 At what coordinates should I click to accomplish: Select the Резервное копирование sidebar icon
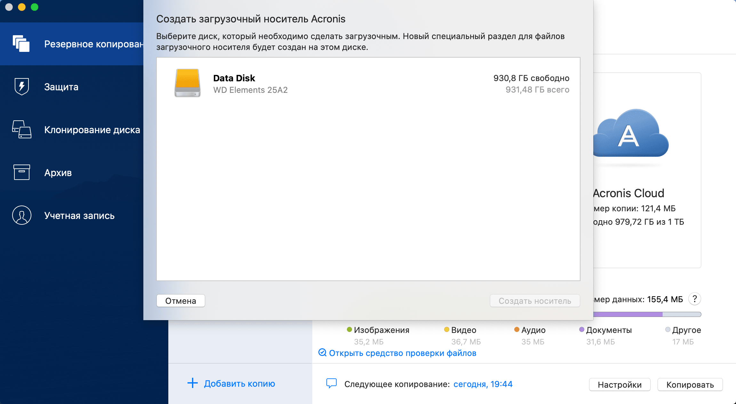click(21, 44)
